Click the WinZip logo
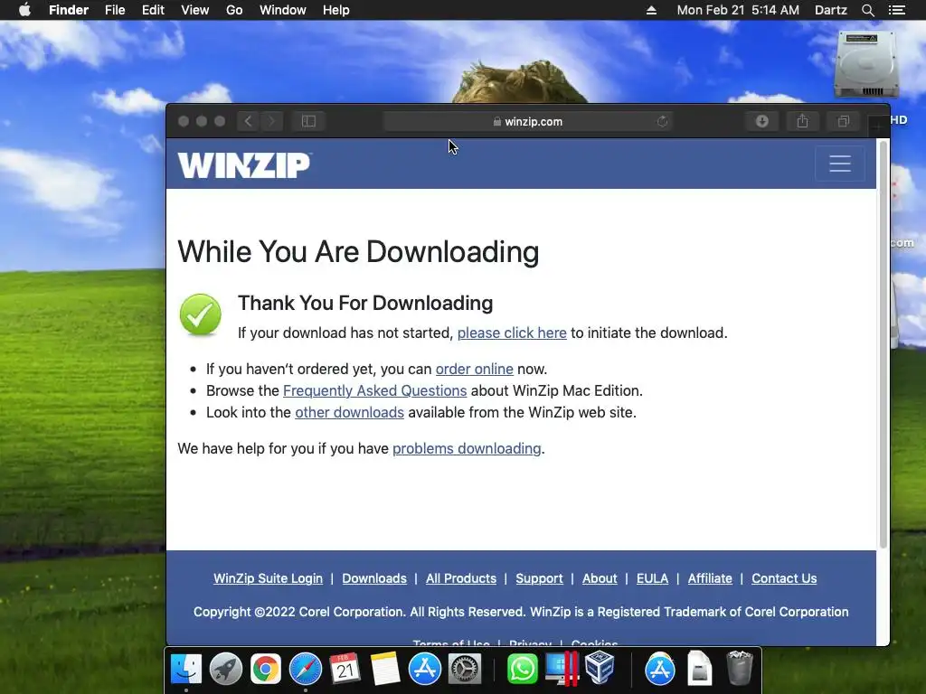926x694 pixels. (244, 164)
